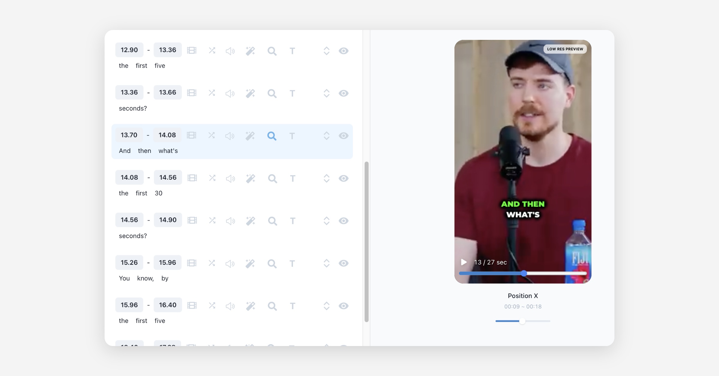Click up-down chevrons on 13.36 row
The height and width of the screenshot is (376, 719).
click(327, 93)
